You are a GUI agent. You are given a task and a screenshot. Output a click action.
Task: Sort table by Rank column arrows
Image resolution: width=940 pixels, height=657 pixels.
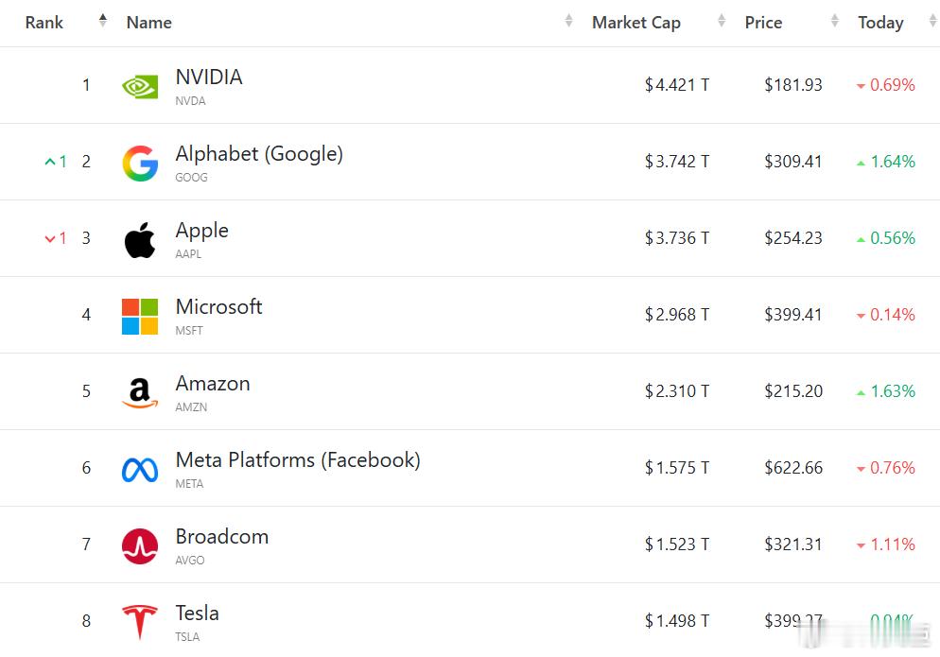(103, 21)
